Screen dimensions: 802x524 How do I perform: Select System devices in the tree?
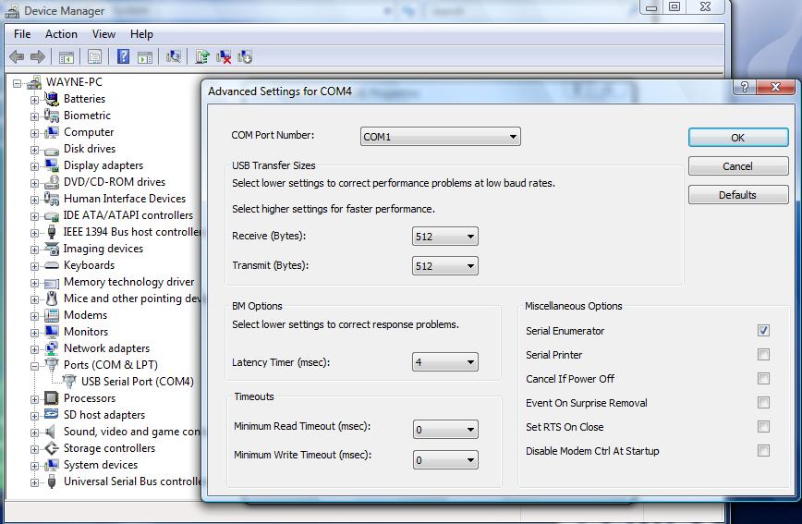(x=101, y=465)
